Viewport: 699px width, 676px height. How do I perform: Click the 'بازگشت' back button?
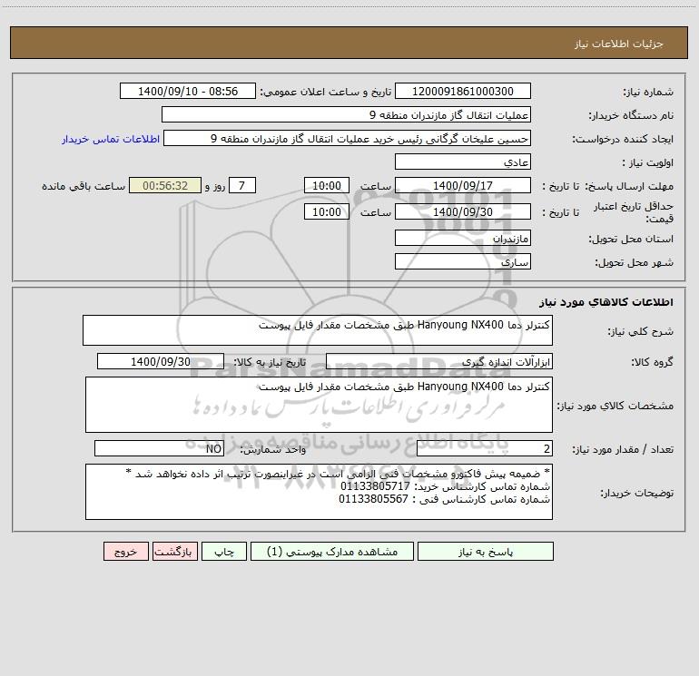click(174, 552)
